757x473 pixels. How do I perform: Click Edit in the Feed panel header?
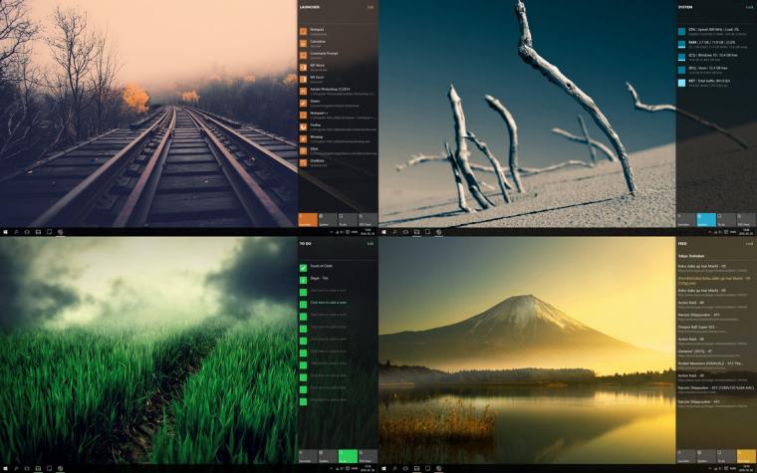749,243
